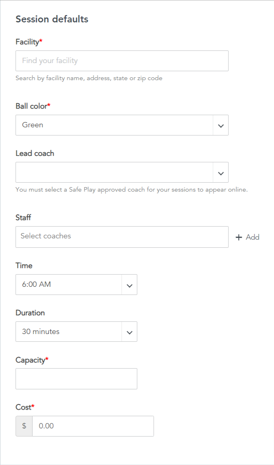The image size is (274, 465).
Task: Open the empty Lead coach dropdown field
Action: click(x=122, y=172)
